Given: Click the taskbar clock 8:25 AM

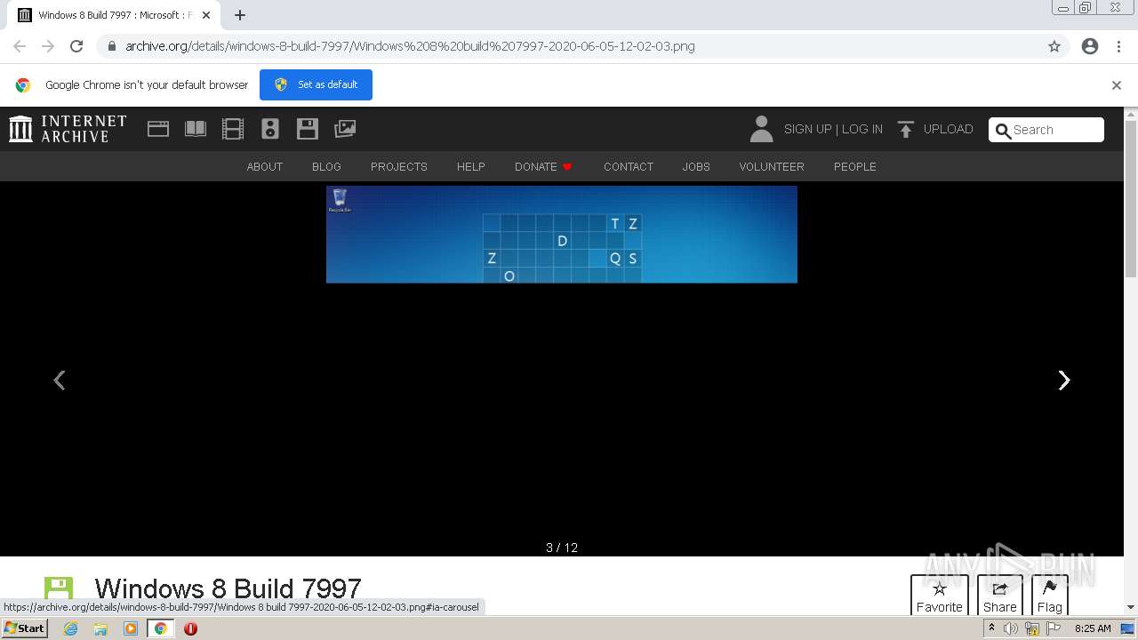Looking at the screenshot, I should [1093, 628].
